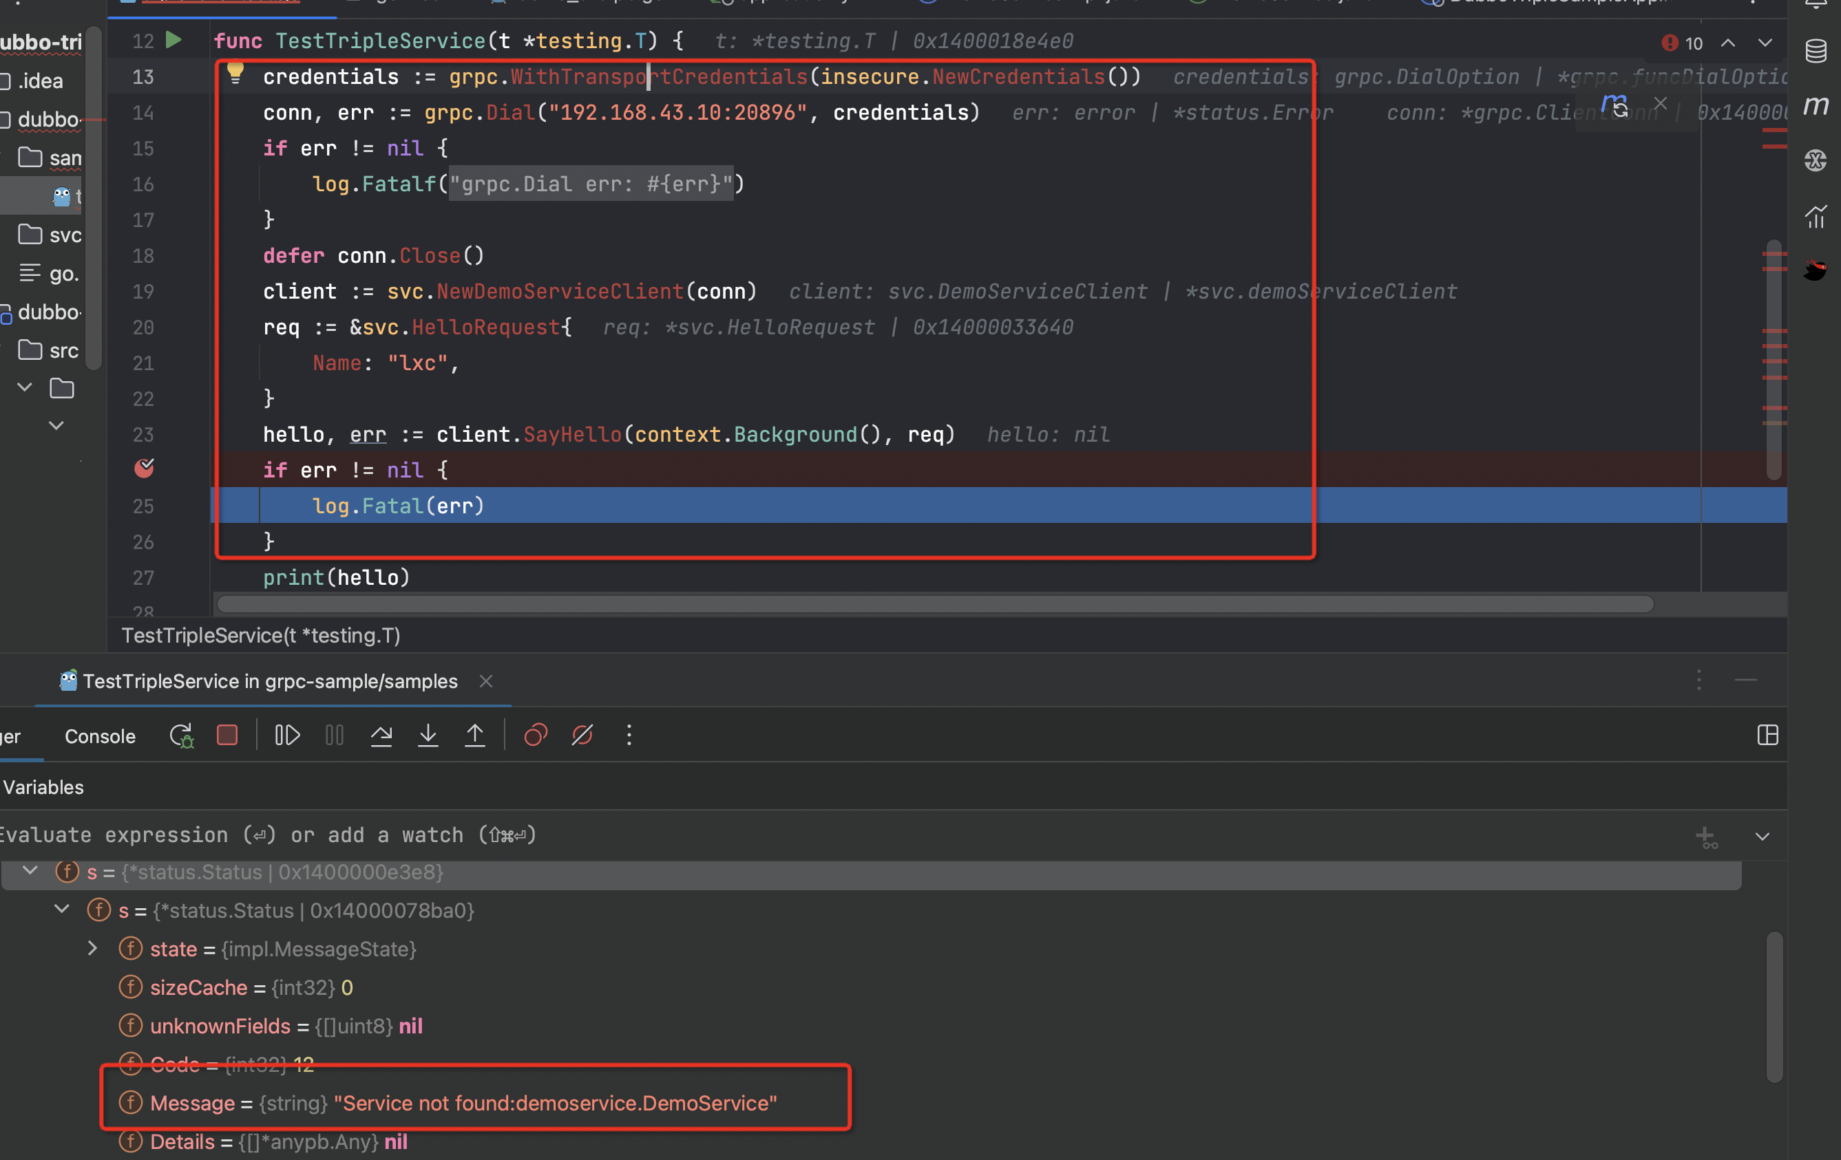
Task: Open View Breakpoints dialog
Action: [x=535, y=735]
